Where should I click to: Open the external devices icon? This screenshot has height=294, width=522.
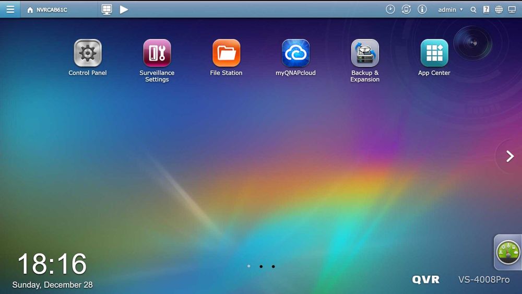pyautogui.click(x=406, y=9)
